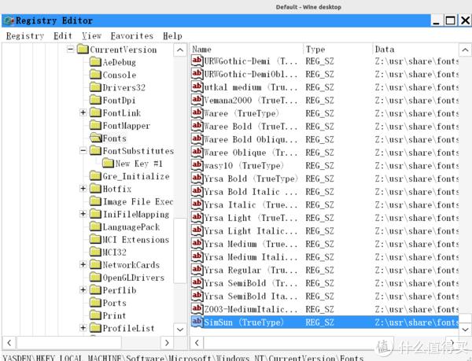The height and width of the screenshot is (361, 472).
Task: Expand the ProfileList key
Action: [x=83, y=328]
